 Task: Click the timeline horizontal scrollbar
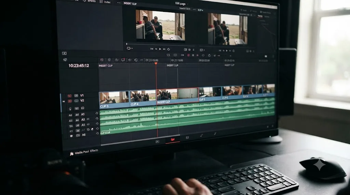coord(140,140)
